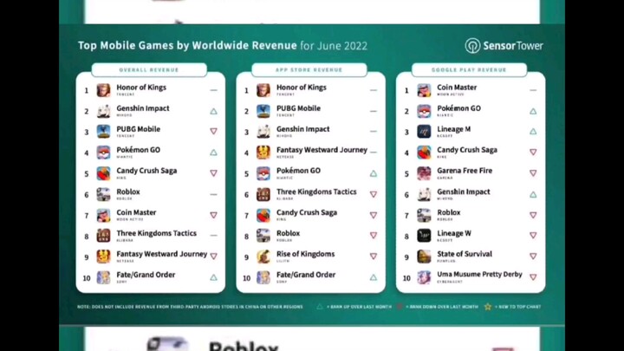Click the footnote about third-party Android stores
624x351 pixels.
tap(190, 307)
